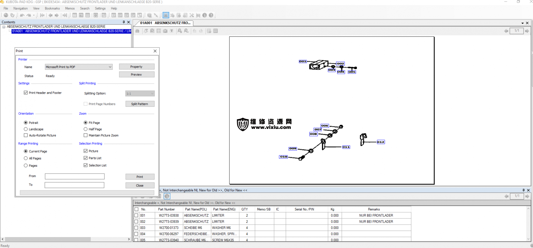Go to first page toolbar icon
The width and height of the screenshot is (533, 248).
pos(42,15)
